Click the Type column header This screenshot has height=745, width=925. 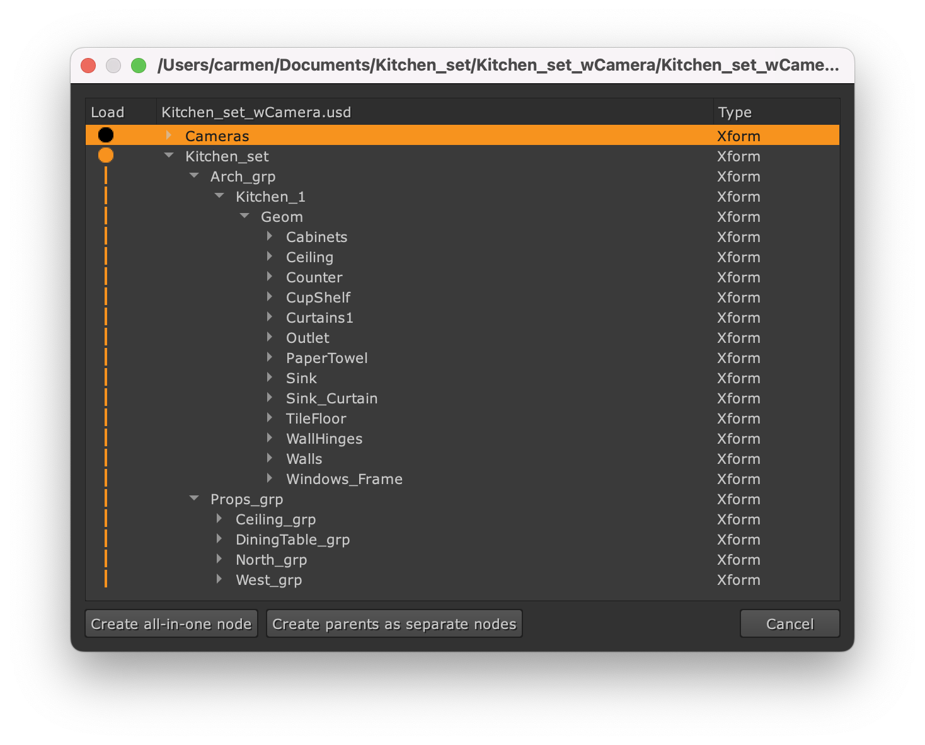point(735,112)
